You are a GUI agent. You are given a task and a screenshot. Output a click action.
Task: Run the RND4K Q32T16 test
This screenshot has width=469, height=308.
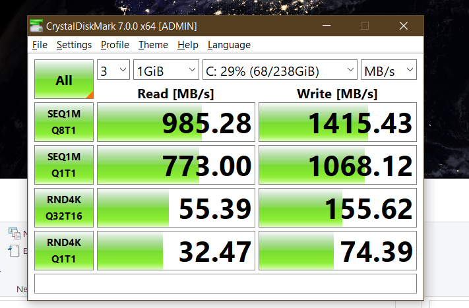[64, 208]
